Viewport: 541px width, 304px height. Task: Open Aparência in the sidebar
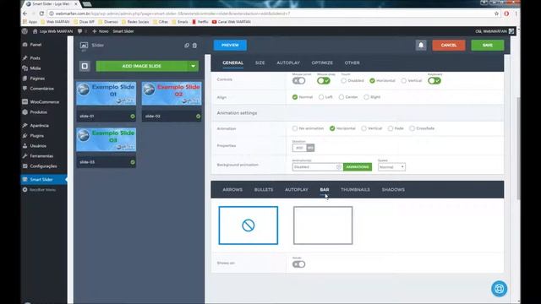(39, 126)
